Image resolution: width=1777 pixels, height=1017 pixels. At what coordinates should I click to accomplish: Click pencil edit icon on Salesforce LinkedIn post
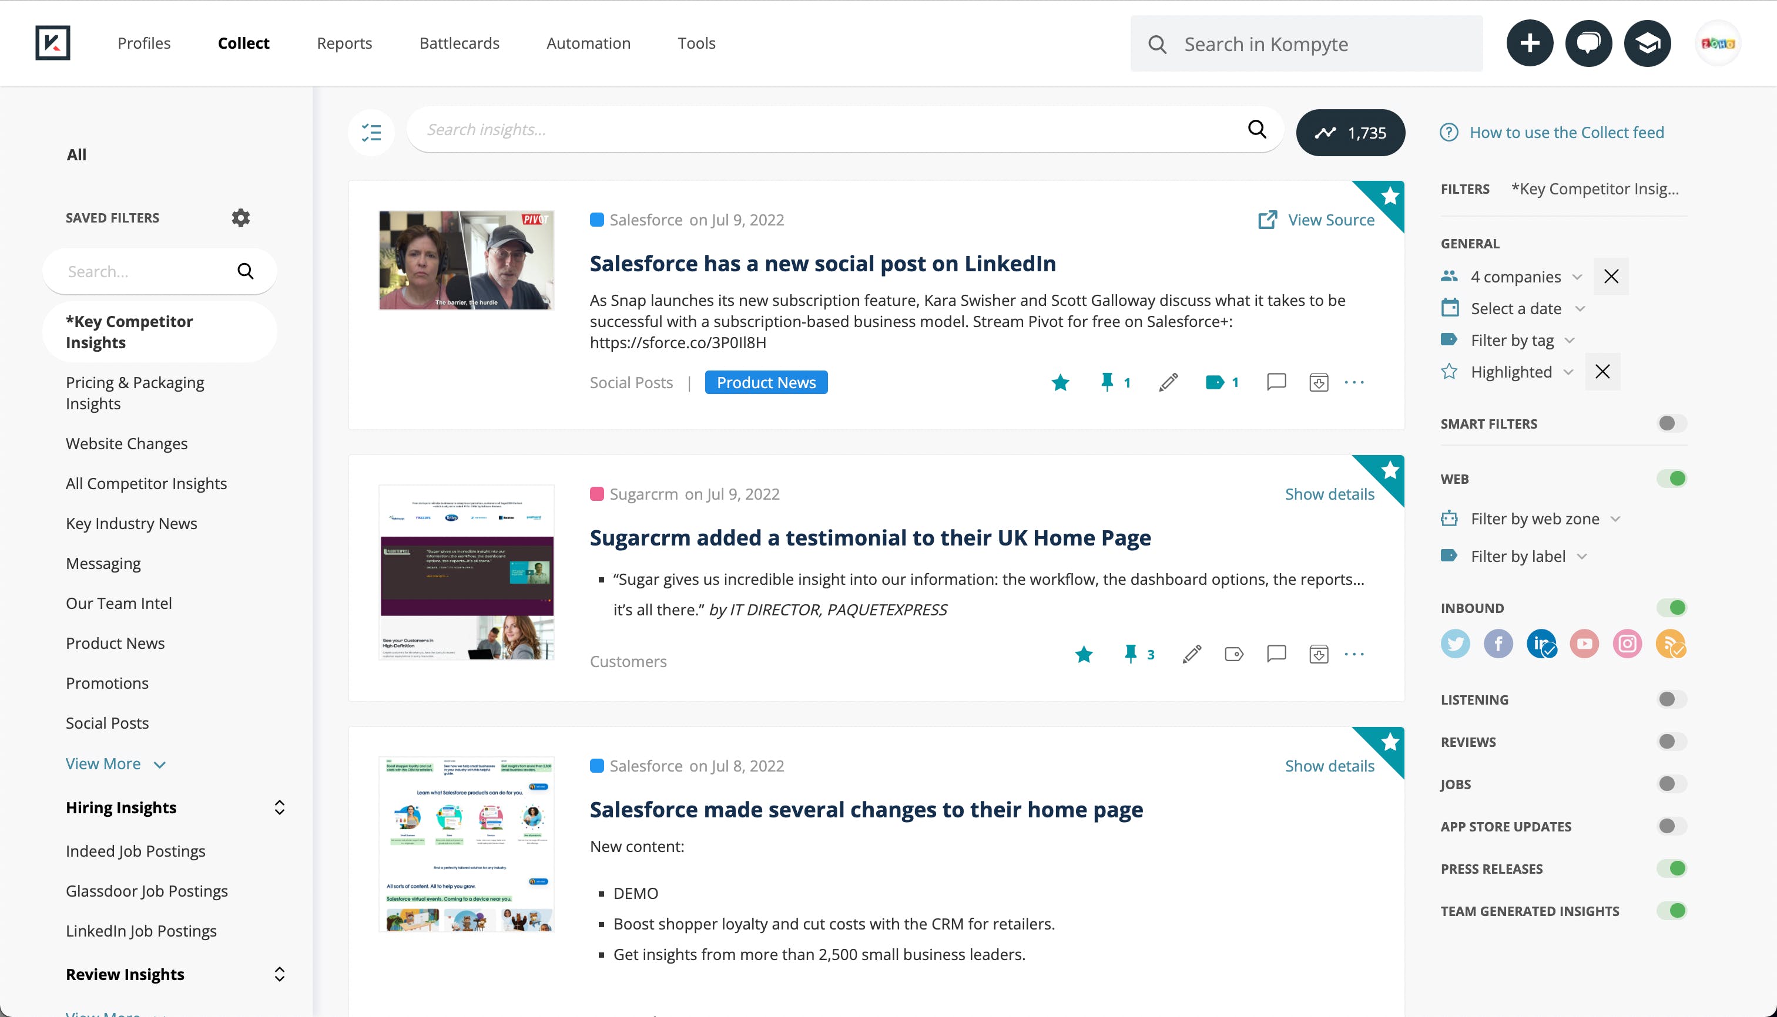(x=1168, y=382)
